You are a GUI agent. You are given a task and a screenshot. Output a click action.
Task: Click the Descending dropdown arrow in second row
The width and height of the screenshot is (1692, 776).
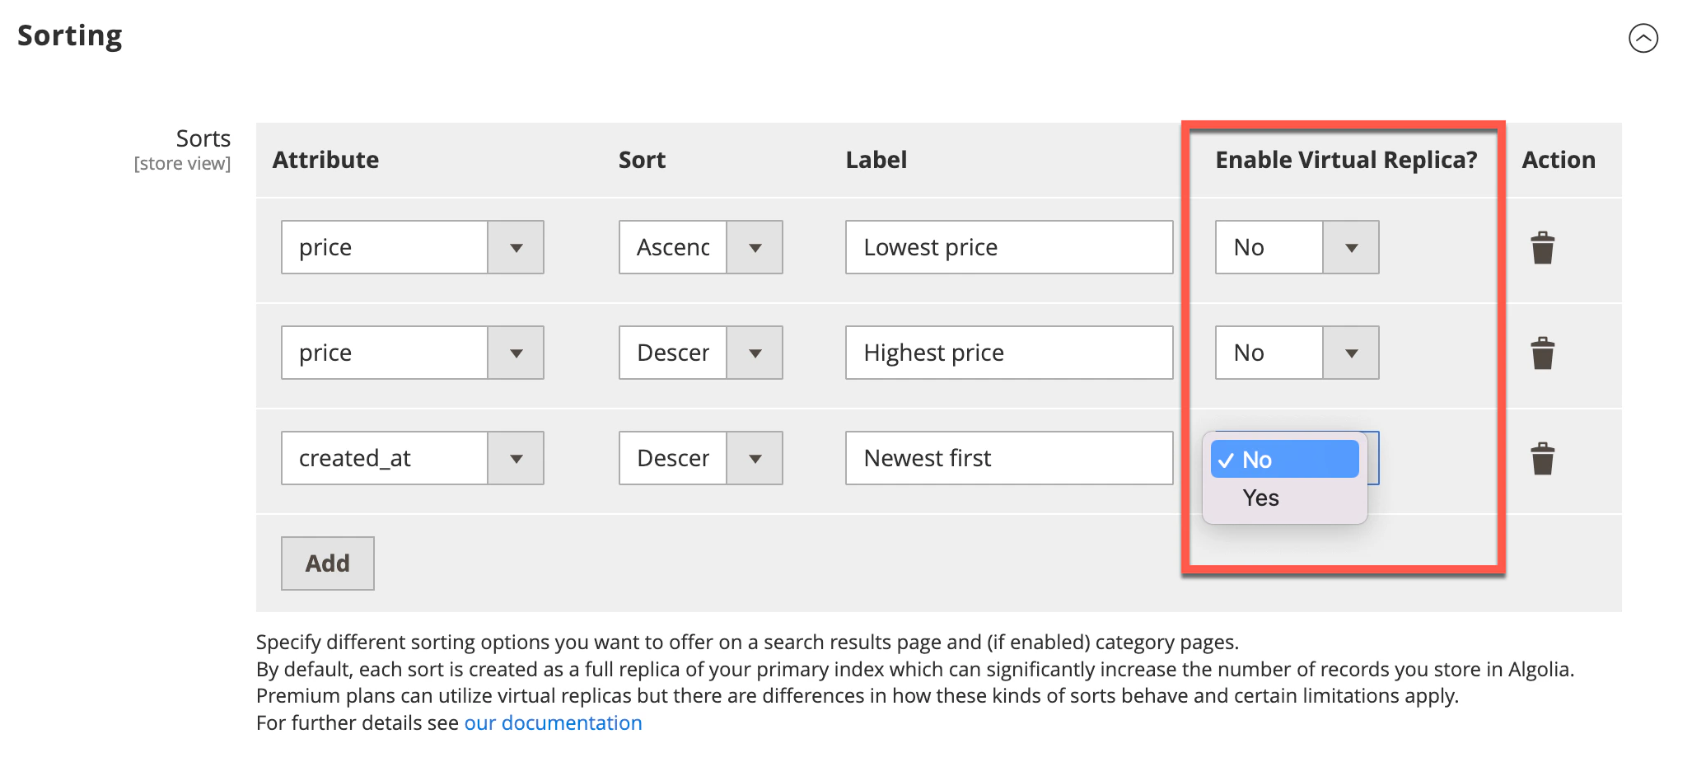755,353
